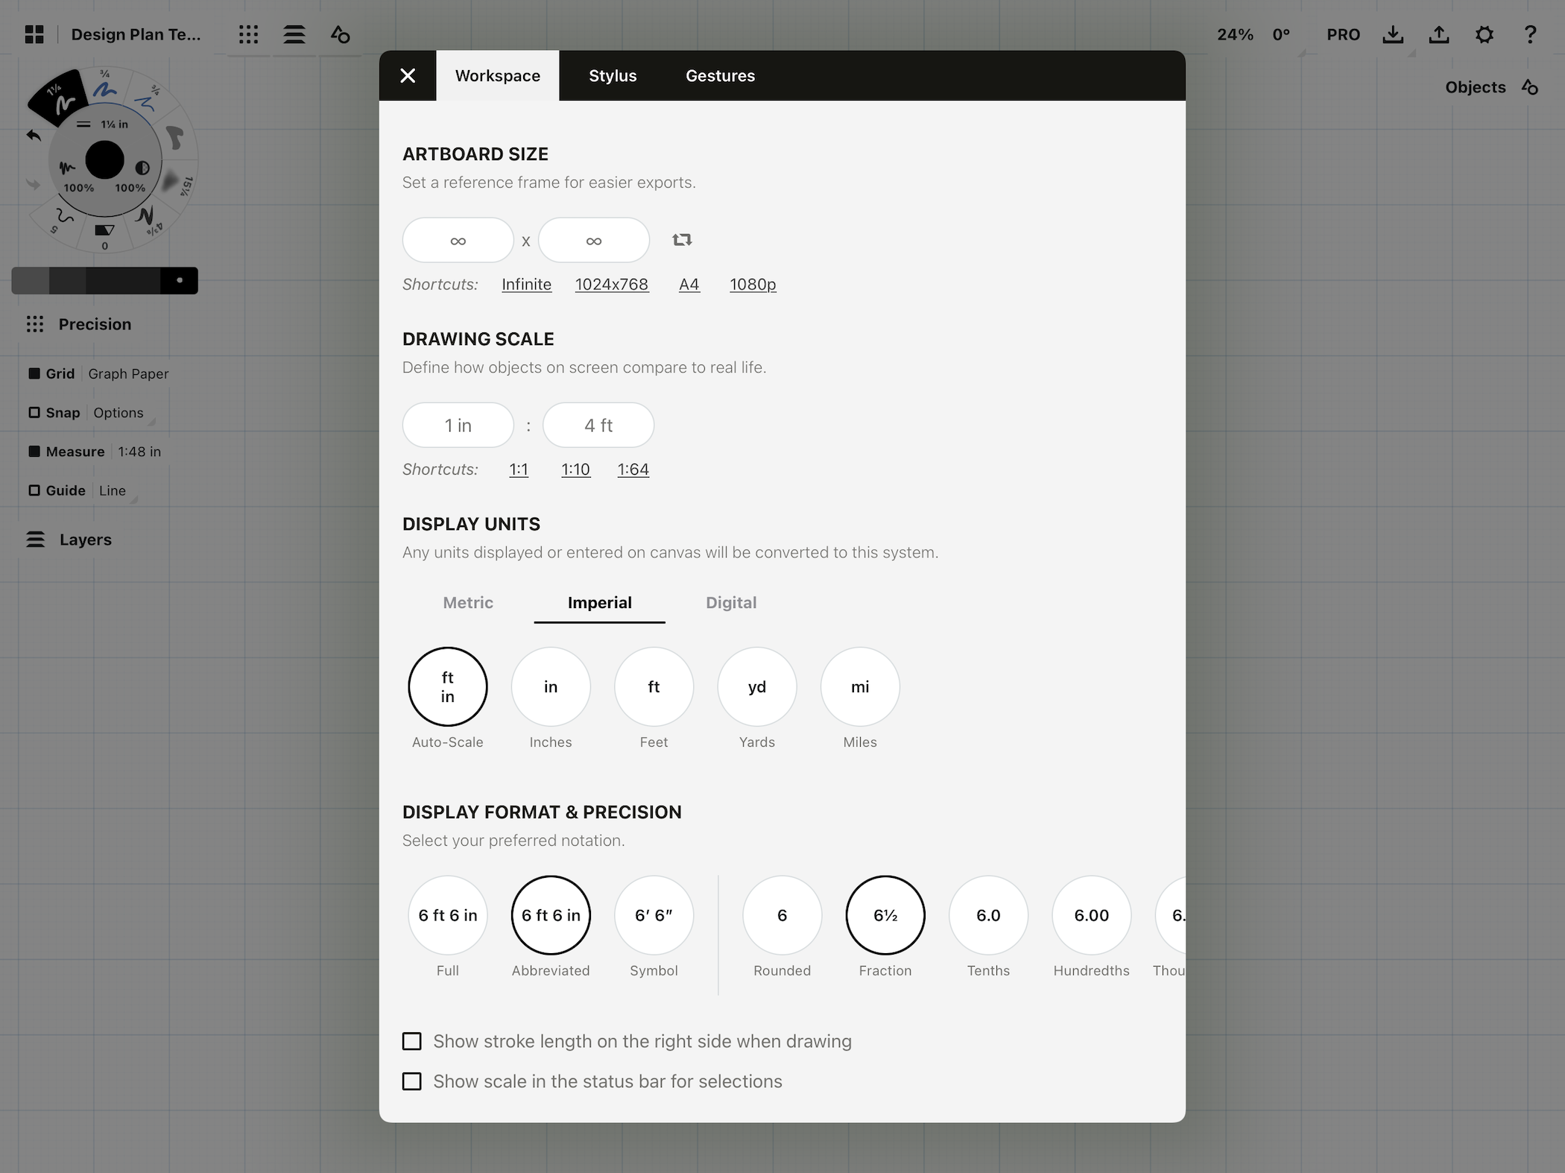Toggle the Measure checkbox
Viewport: 1565px width, 1173px height.
pos(34,451)
